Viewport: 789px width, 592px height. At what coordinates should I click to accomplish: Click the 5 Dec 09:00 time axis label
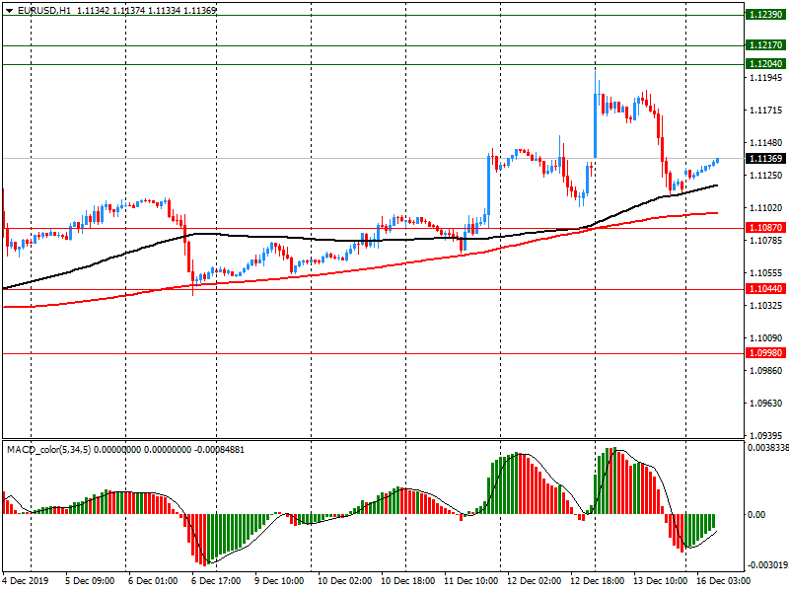coord(90,581)
